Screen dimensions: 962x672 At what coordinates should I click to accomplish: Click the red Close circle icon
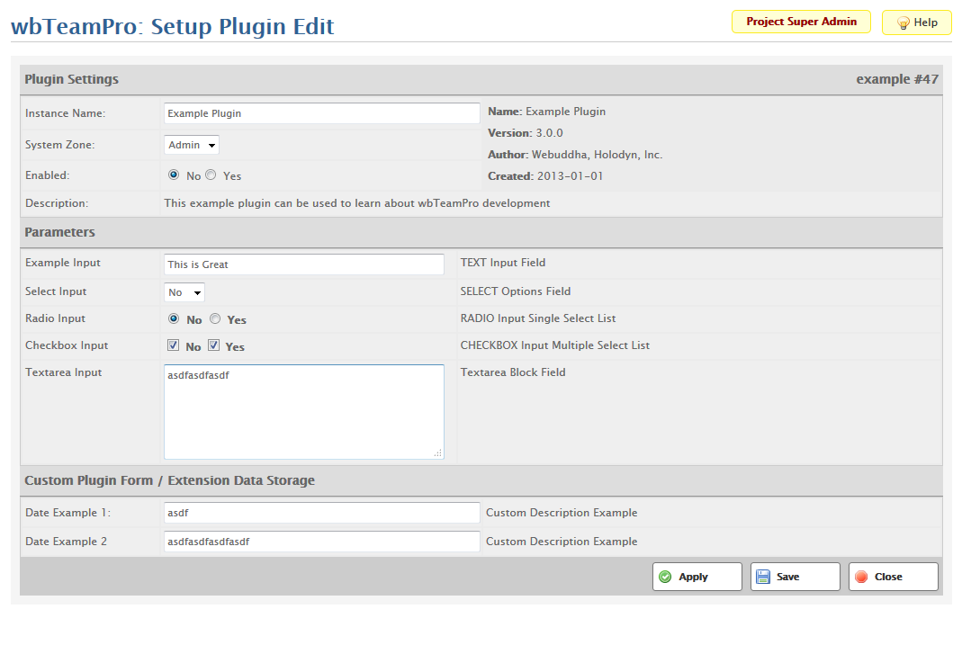coord(861,577)
